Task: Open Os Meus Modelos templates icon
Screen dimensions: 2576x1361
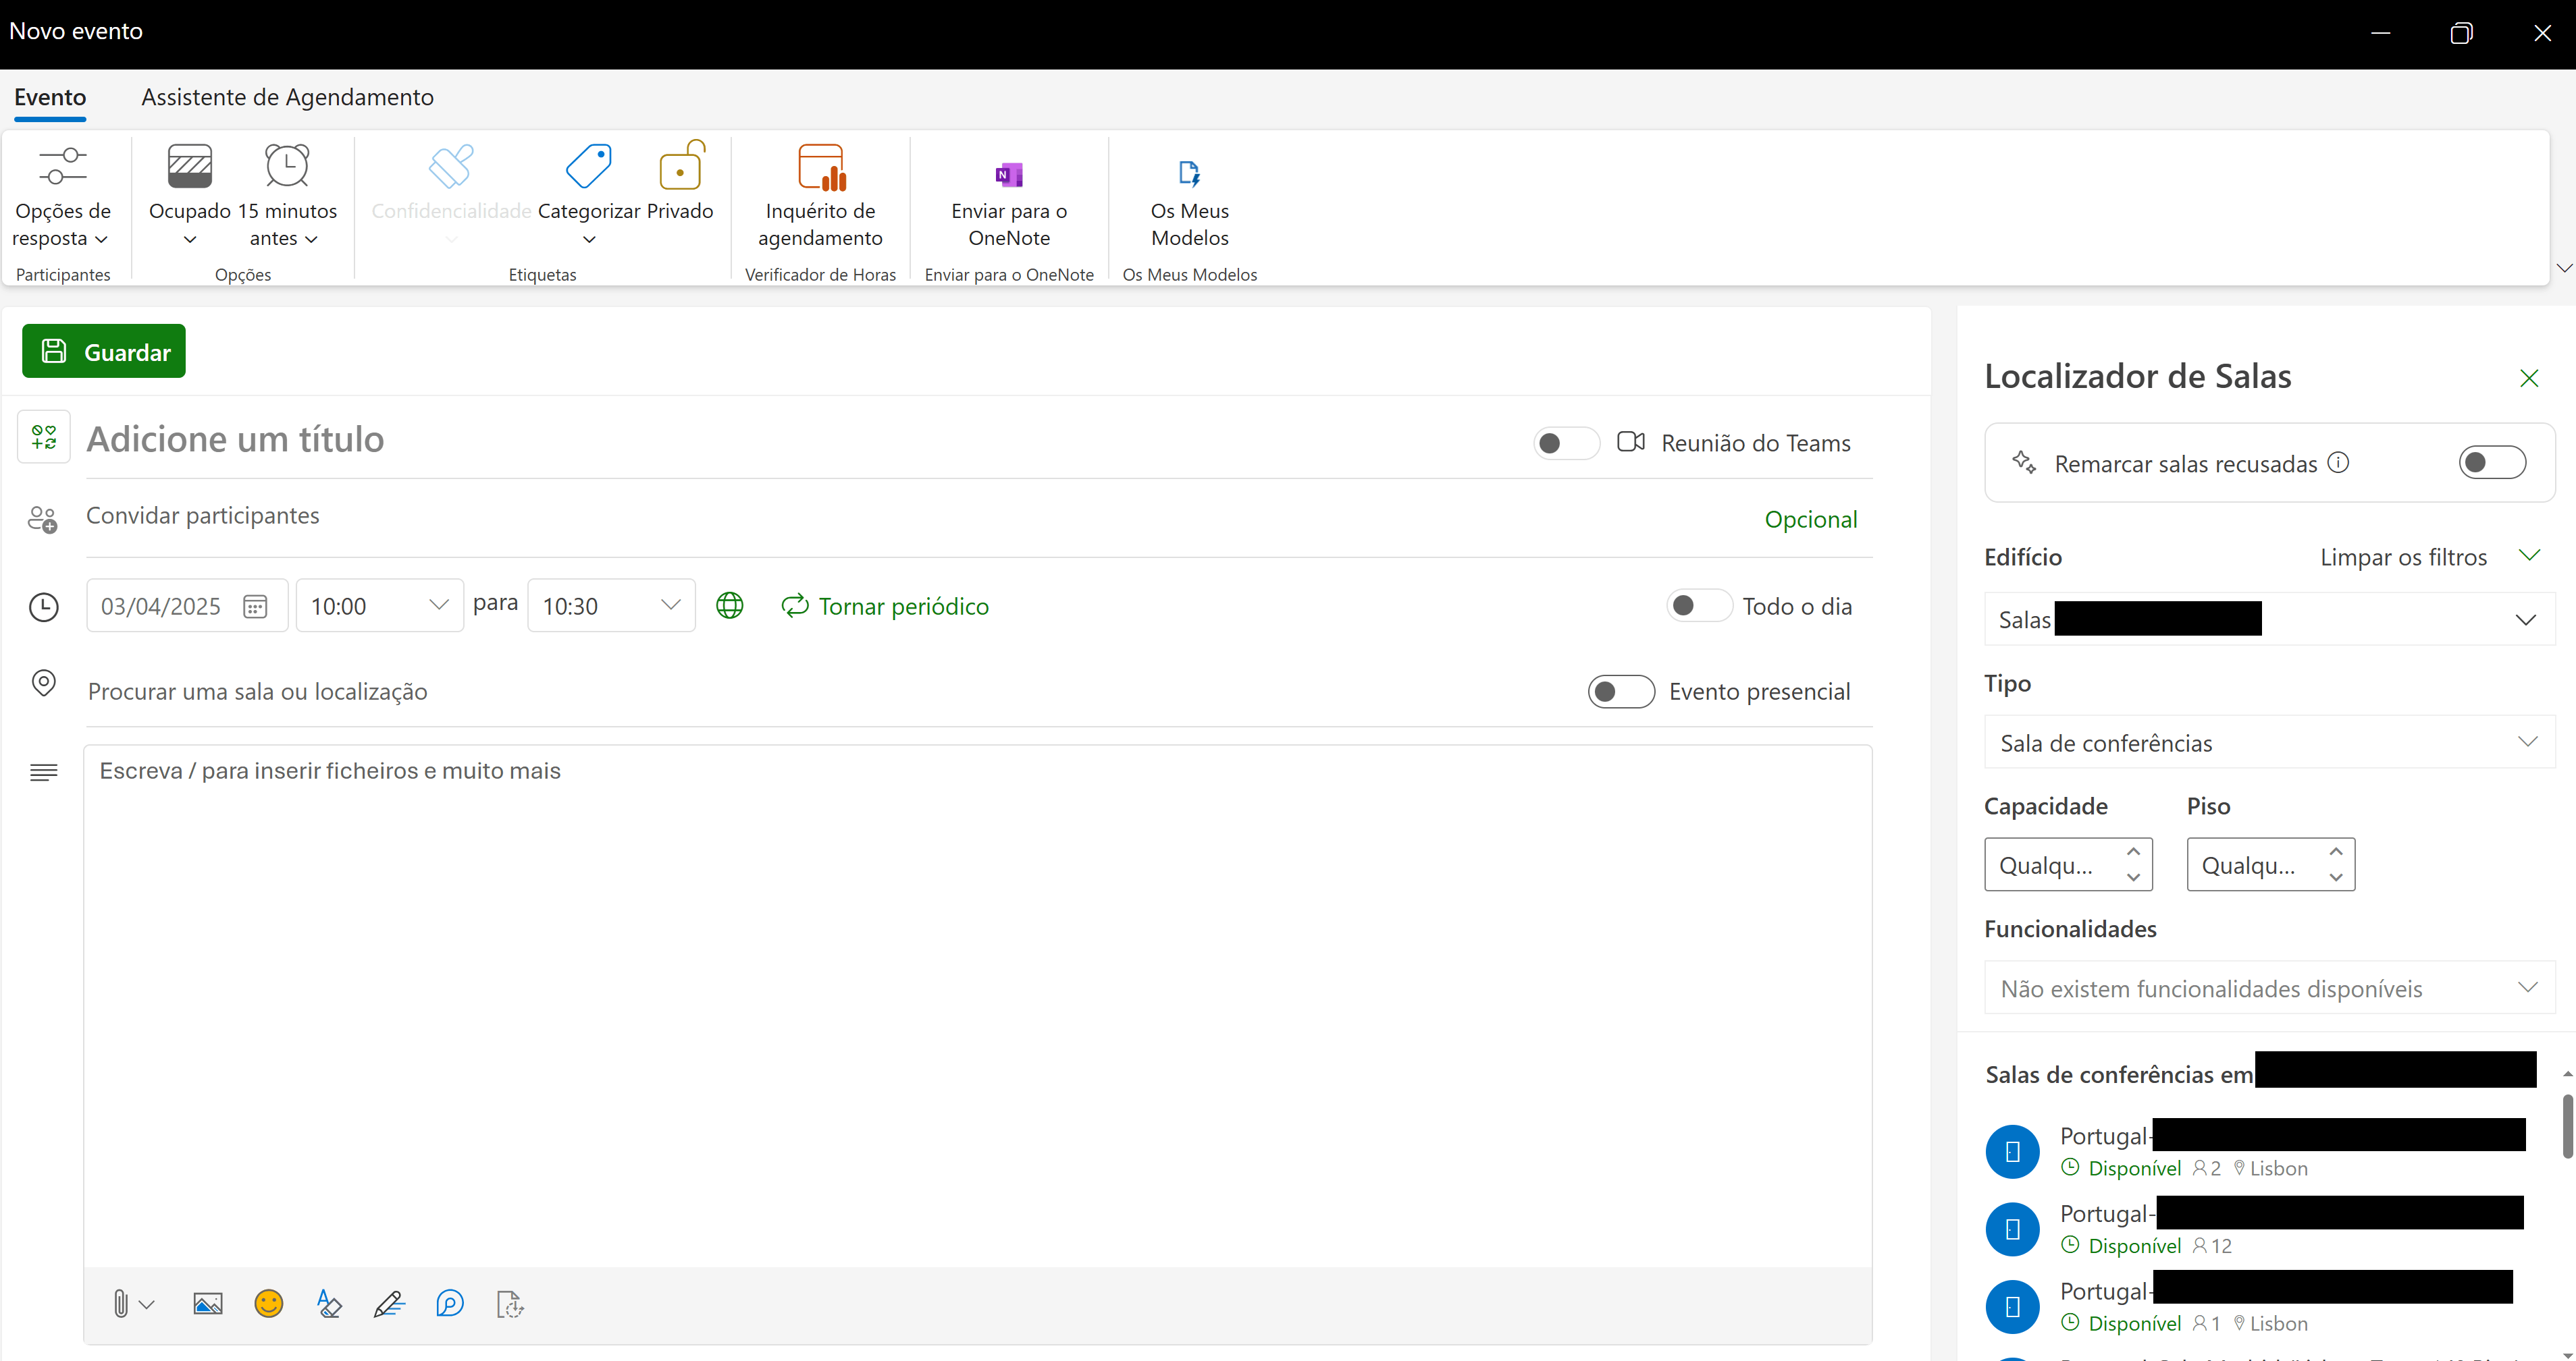Action: coord(1189,173)
